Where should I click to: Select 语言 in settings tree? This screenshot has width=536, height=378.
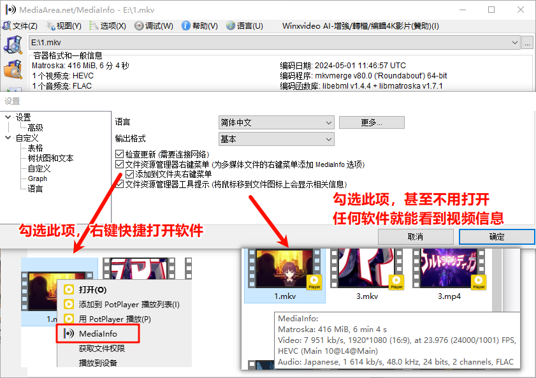click(x=35, y=189)
